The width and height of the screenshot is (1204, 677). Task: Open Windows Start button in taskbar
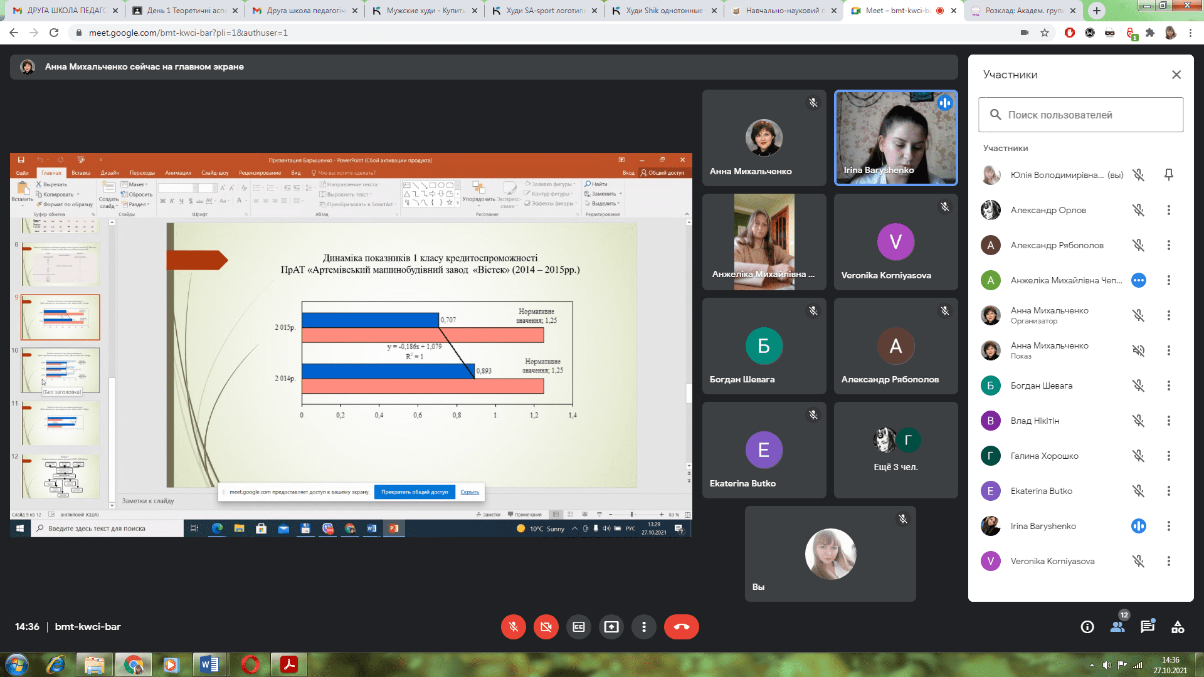(x=17, y=664)
